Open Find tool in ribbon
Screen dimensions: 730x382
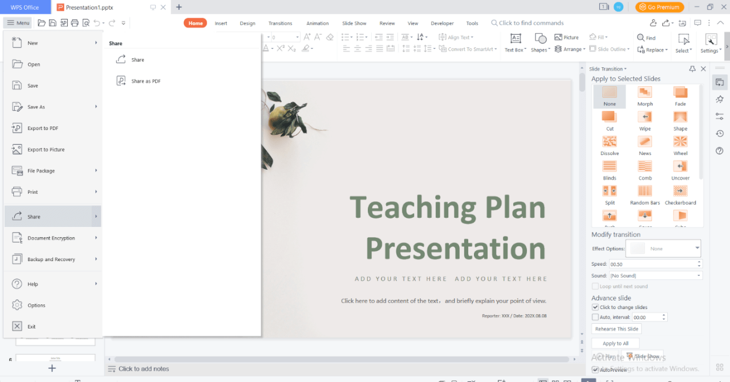(x=646, y=38)
